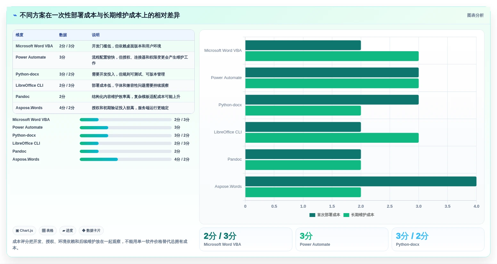This screenshot has height=264, width=497.
Task: Select the Python-docx table row name
Action: 27,74
